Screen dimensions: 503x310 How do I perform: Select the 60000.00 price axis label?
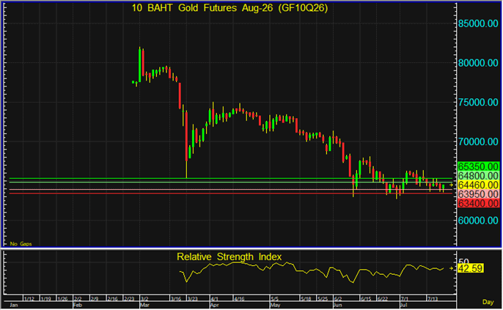(478, 221)
